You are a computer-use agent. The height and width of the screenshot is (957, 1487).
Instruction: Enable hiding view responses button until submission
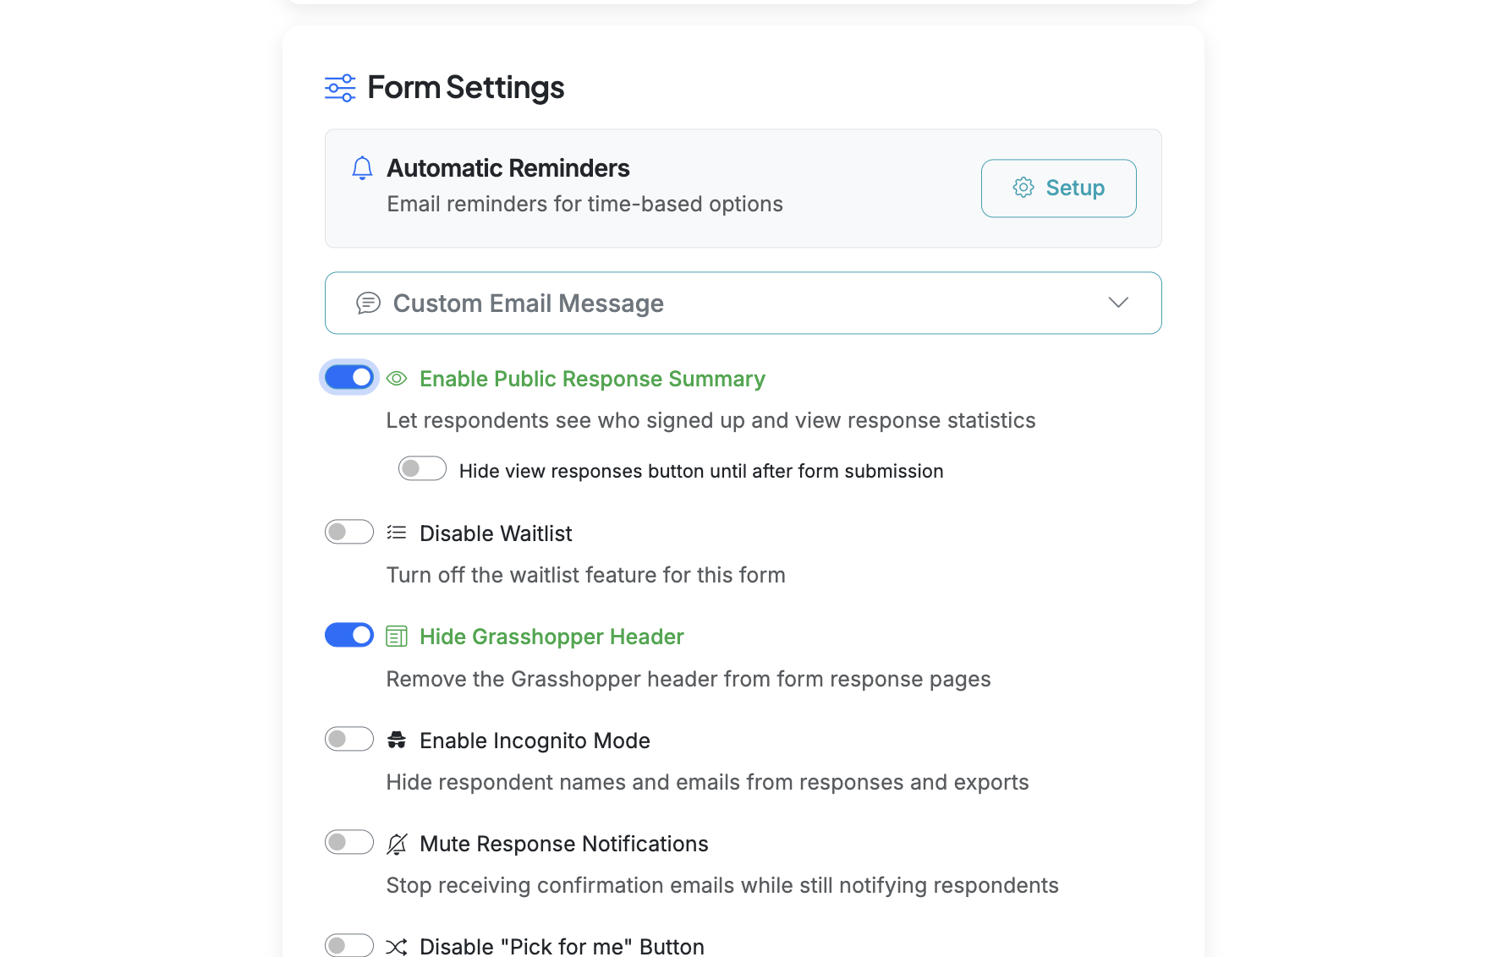422,468
